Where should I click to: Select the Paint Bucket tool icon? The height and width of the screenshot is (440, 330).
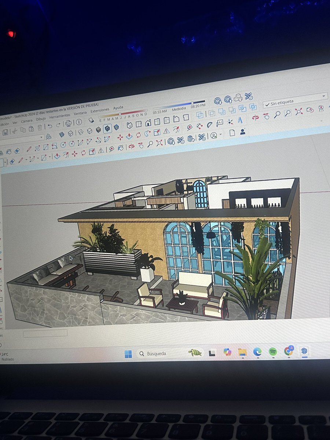[x=9, y=151]
